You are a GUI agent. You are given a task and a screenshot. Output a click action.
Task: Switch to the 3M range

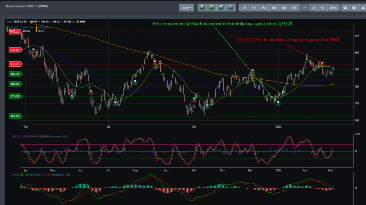click(273, 8)
